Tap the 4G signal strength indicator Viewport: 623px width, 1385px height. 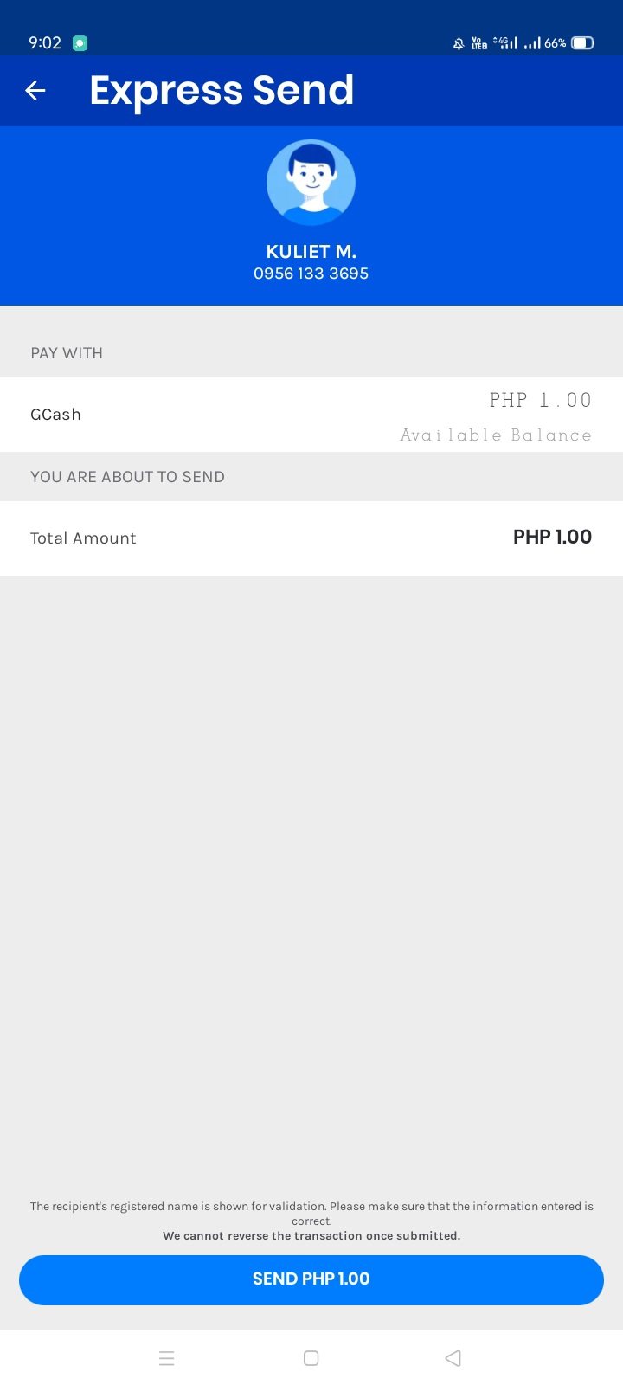[x=505, y=42]
